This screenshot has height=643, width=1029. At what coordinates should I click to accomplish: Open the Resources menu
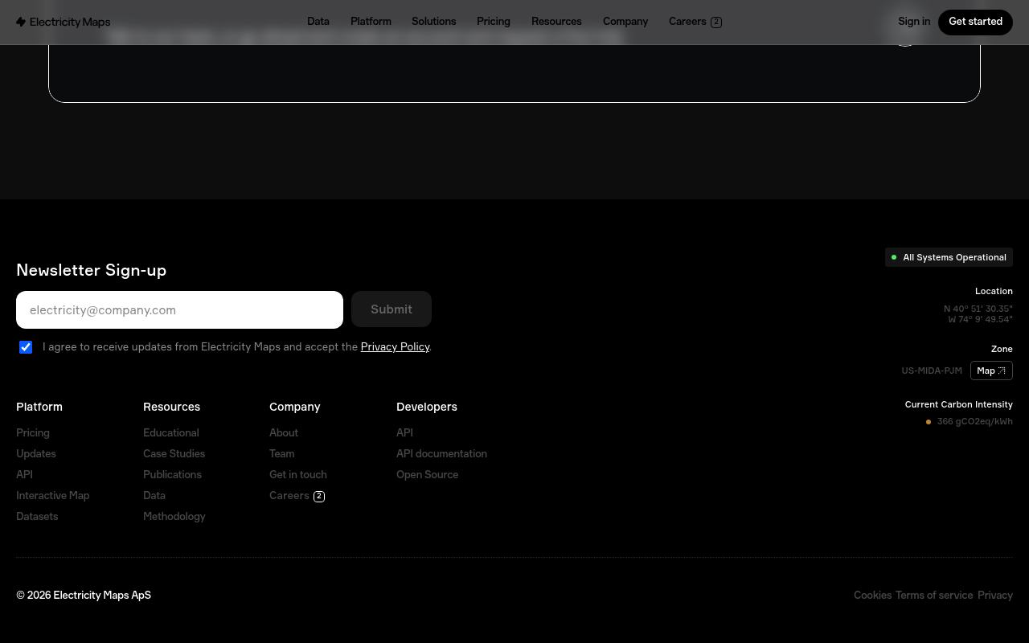tap(556, 22)
